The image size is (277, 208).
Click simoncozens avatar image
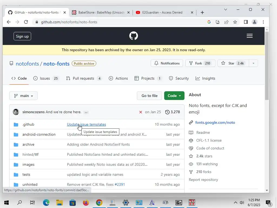[x=16, y=112]
